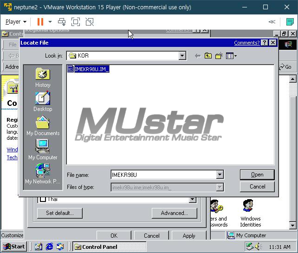
Task: Open the VMware notes icon
Action: (x=290, y=22)
